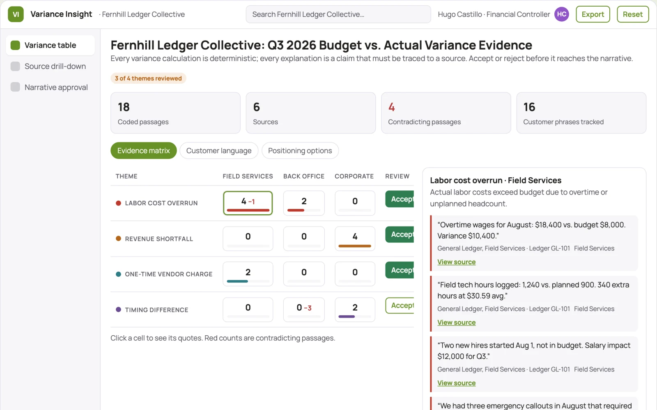The height and width of the screenshot is (410, 657).
Task: Click the Labor cost overrun theme label
Action: [161, 203]
